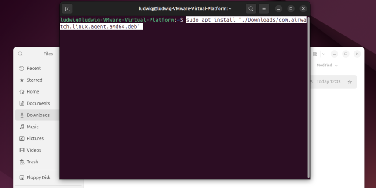Select Documents in the Files sidebar

[38, 103]
